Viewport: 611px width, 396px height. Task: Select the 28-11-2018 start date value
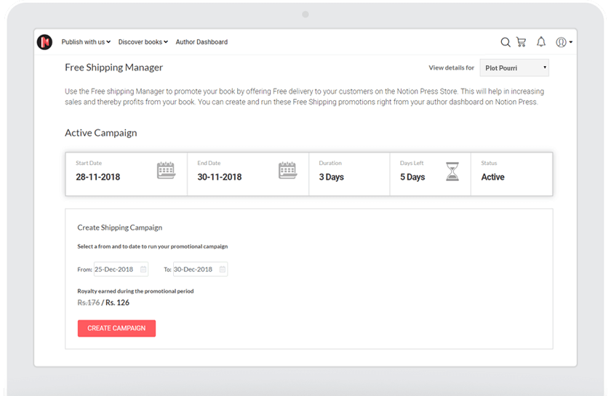tap(98, 177)
